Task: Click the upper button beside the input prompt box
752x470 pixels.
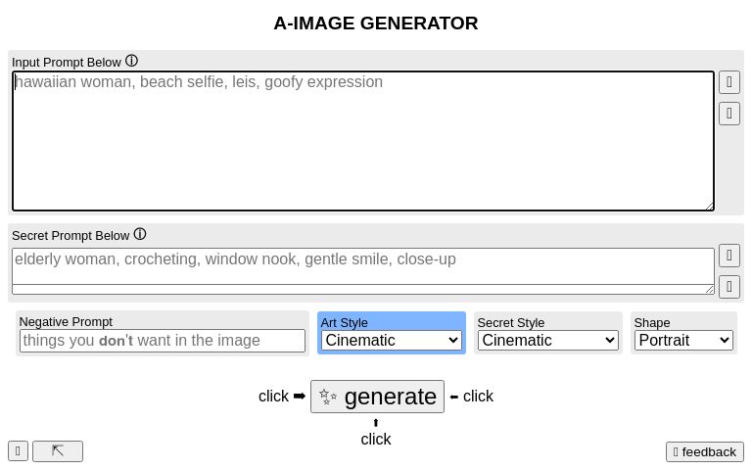Action: tap(729, 82)
